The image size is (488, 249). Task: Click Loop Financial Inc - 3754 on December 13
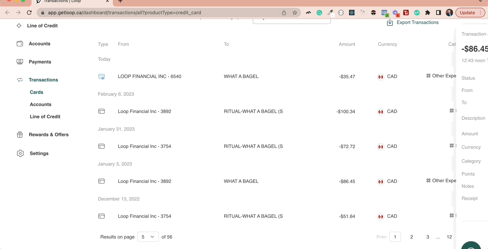tap(144, 216)
